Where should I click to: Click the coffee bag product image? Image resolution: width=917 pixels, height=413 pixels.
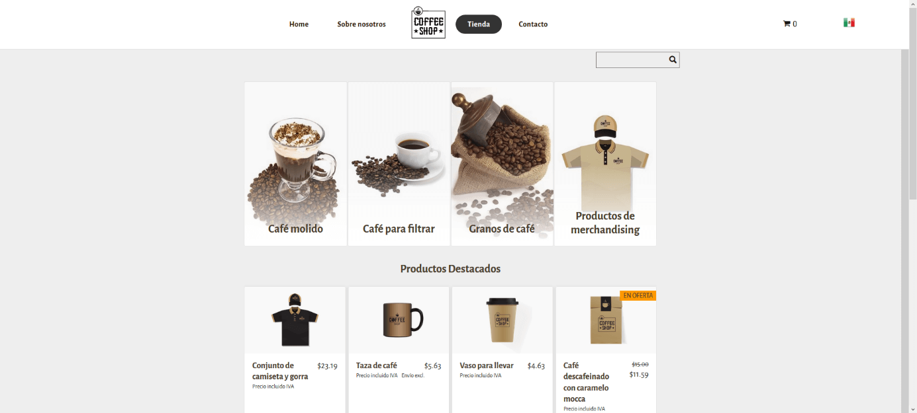(606, 320)
